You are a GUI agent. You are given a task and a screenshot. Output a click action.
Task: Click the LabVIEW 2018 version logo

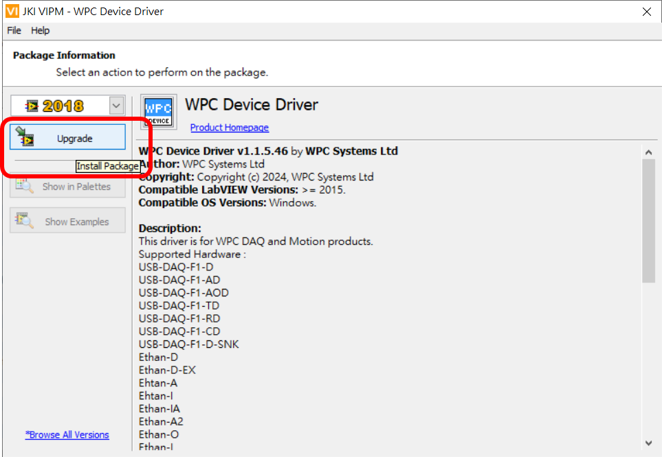coord(55,106)
